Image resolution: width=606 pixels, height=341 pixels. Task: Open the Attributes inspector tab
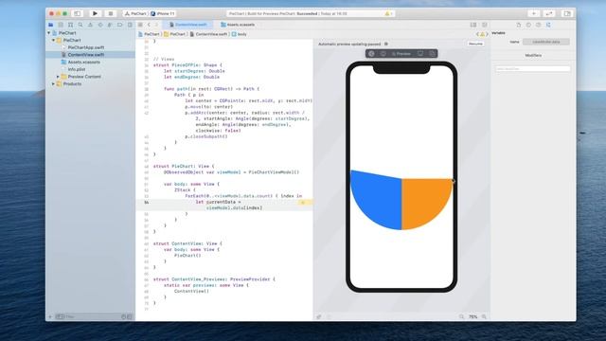click(548, 25)
